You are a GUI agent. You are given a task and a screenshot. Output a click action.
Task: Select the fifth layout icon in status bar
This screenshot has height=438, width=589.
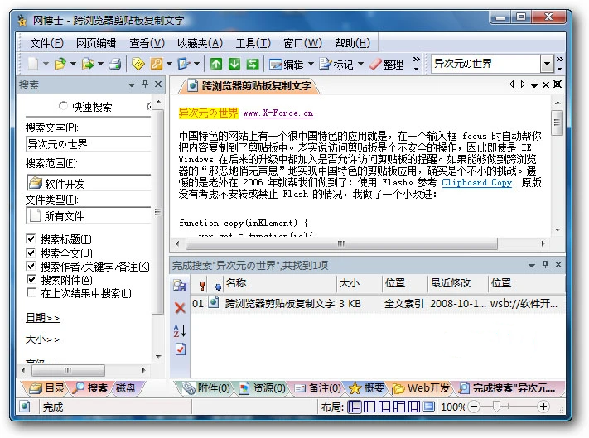414,407
